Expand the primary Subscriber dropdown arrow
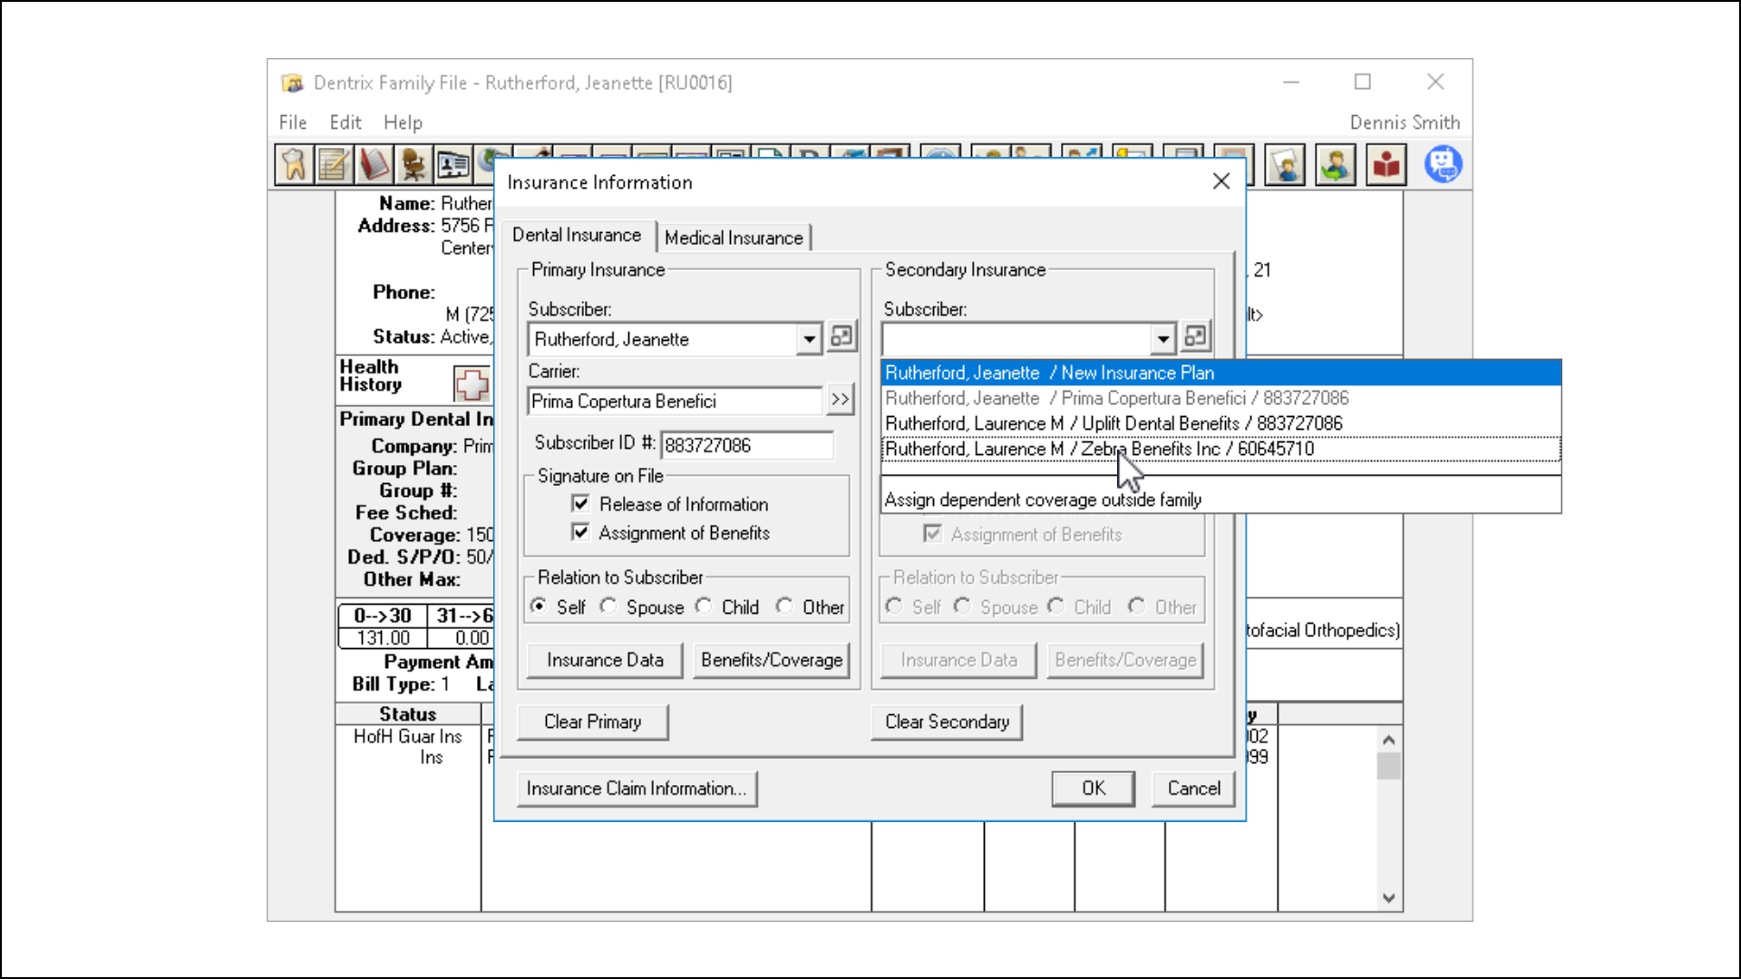This screenshot has width=1741, height=979. (x=809, y=339)
